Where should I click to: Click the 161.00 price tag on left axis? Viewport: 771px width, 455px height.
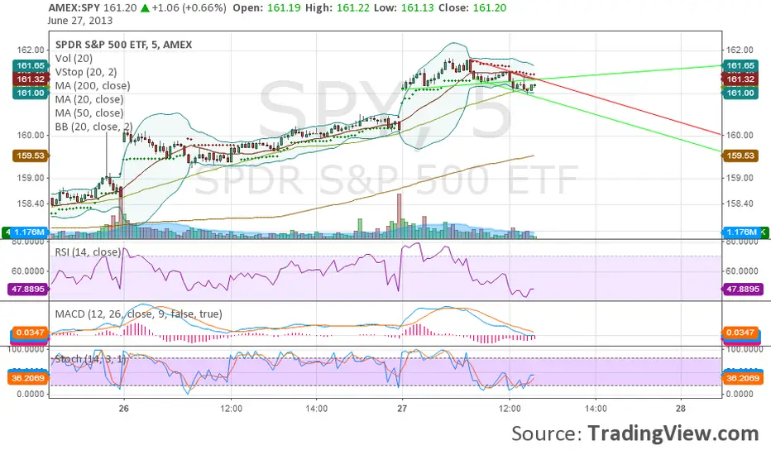click(x=31, y=93)
